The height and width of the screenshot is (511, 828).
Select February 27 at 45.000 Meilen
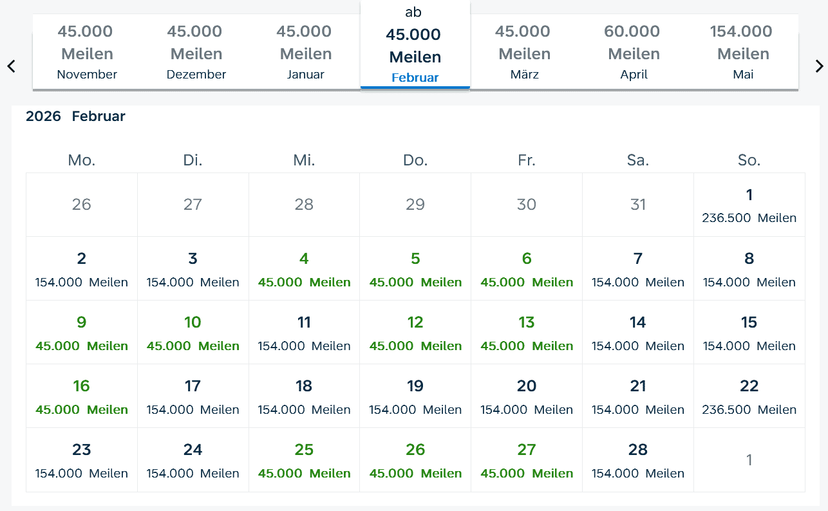pos(526,460)
